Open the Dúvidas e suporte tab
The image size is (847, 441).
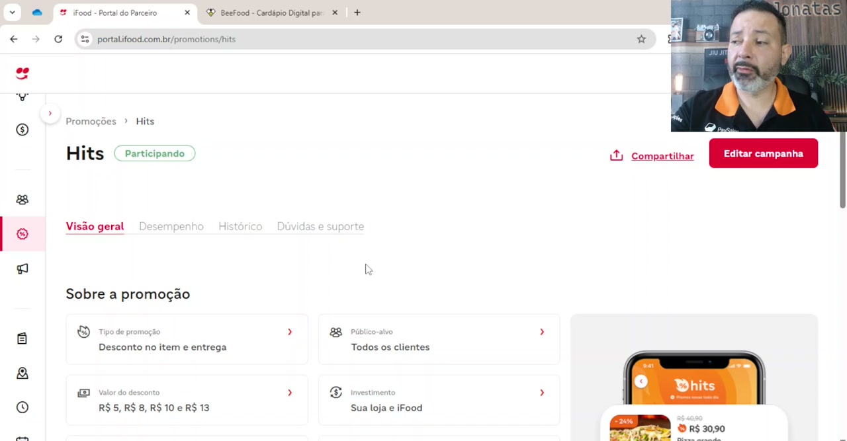pos(320,226)
